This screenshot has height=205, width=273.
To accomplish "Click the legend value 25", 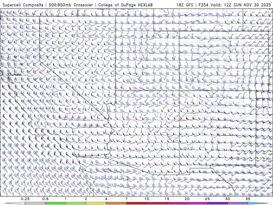I will (207, 199).
